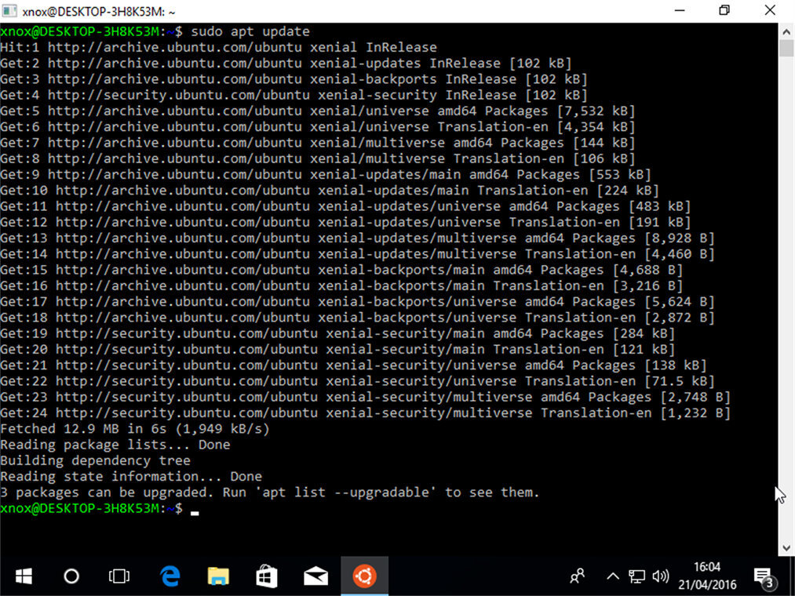Launch Cortana search from the taskbar
The width and height of the screenshot is (795, 596).
(x=71, y=576)
